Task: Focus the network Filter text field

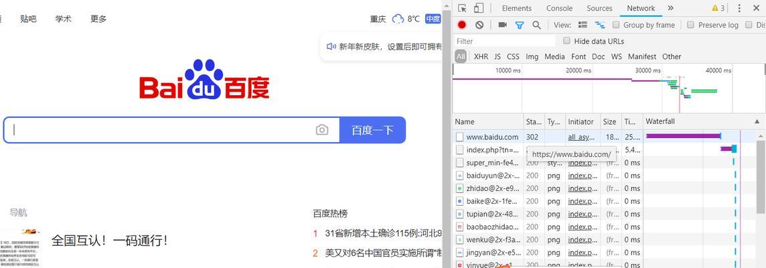Action: pos(505,41)
